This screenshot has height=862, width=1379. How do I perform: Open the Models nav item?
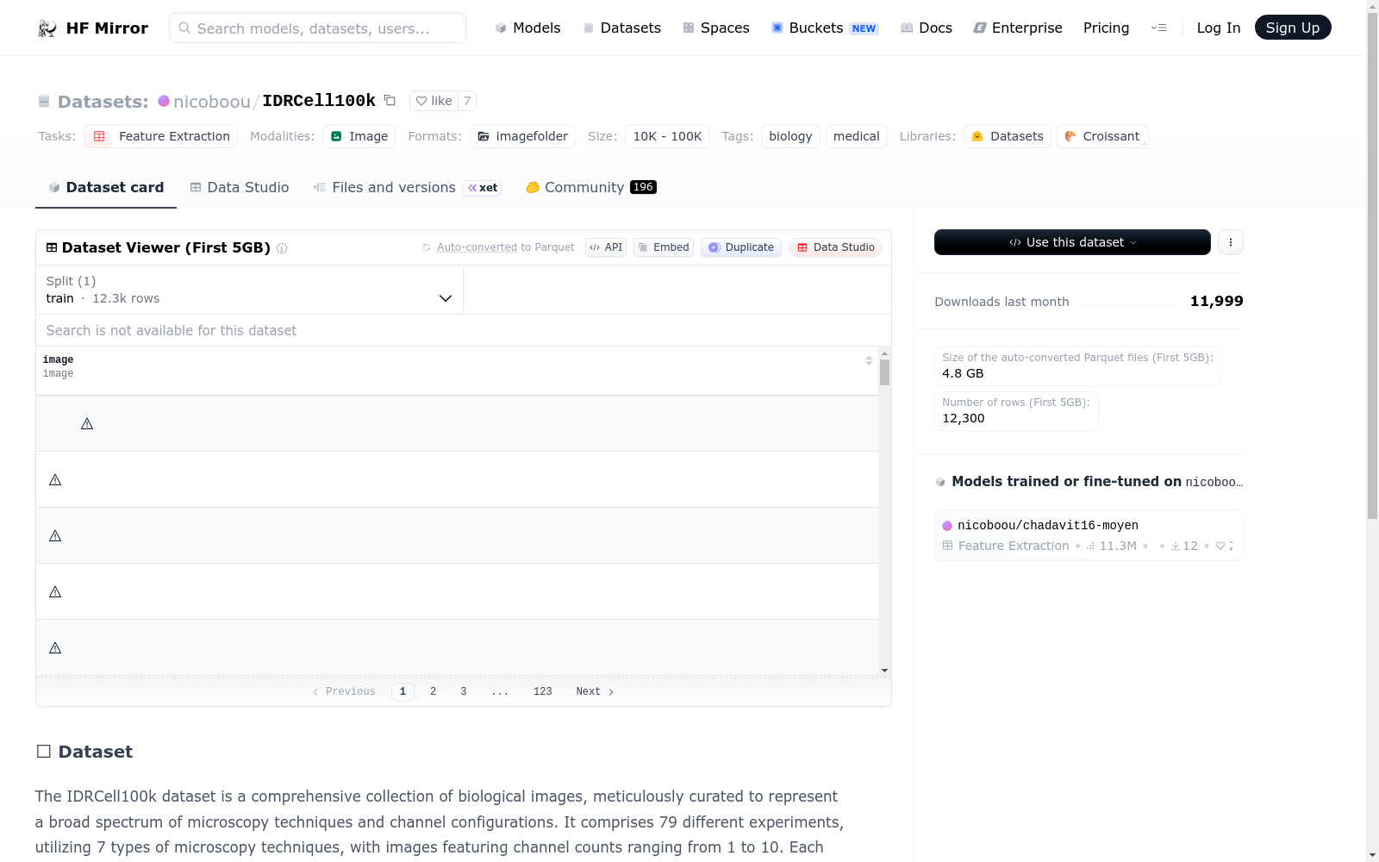click(x=527, y=28)
